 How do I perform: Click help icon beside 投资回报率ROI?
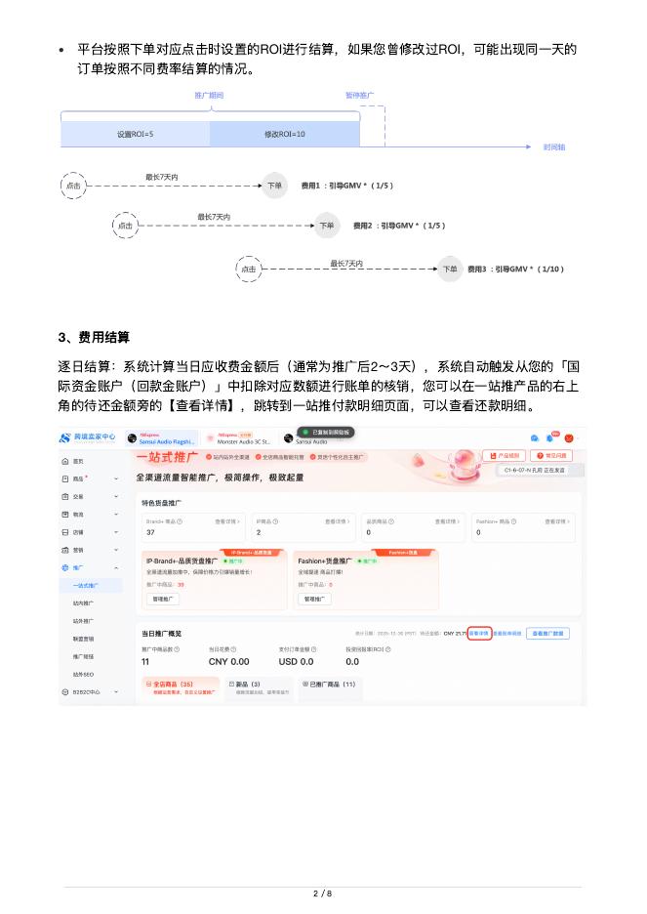click(x=387, y=649)
